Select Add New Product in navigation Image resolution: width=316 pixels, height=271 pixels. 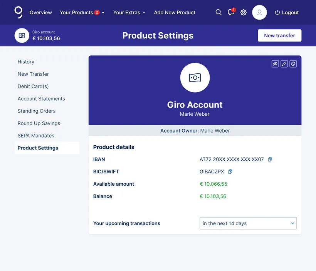(x=175, y=12)
